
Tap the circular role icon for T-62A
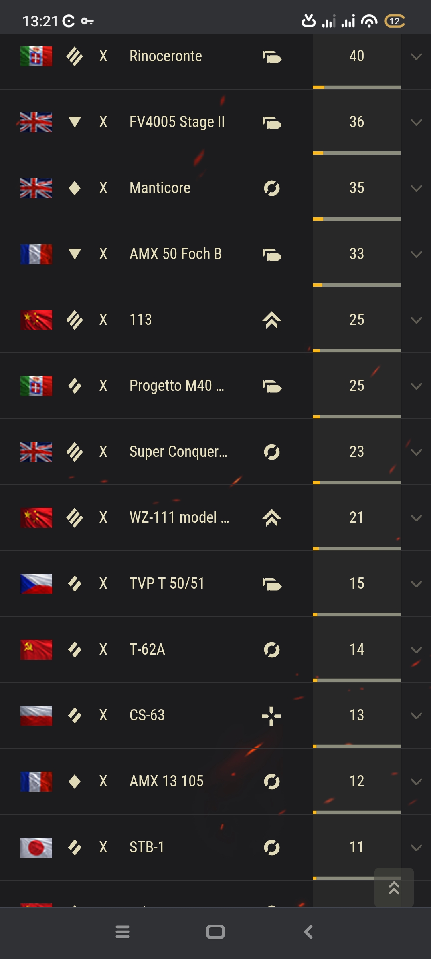pyautogui.click(x=272, y=650)
